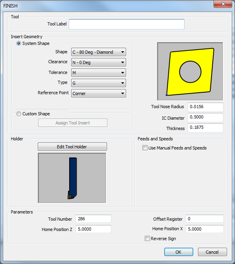Select the System Shape radio button
Screen dimensions: 235x264
point(19,43)
